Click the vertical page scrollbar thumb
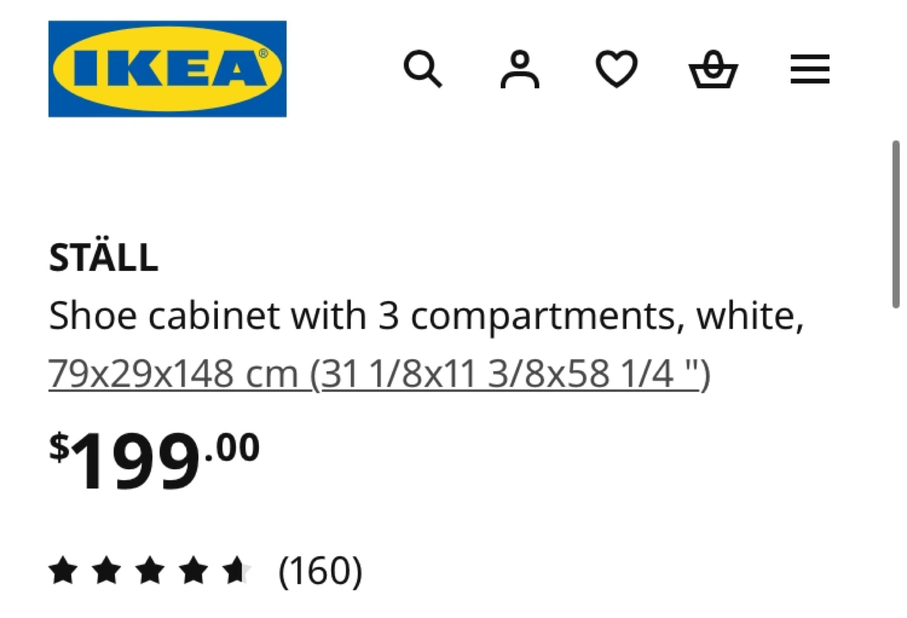 click(x=895, y=224)
